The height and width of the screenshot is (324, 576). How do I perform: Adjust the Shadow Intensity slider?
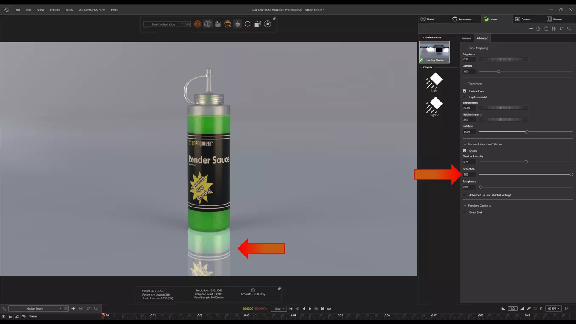pyautogui.click(x=526, y=162)
